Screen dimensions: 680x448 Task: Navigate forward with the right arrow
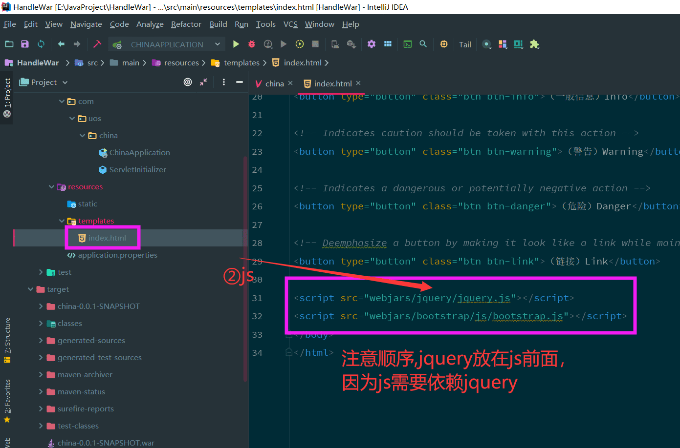tap(77, 44)
